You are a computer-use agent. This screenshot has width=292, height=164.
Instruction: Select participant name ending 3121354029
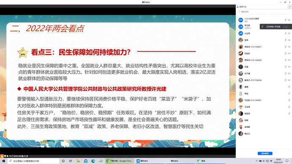coord(253,60)
